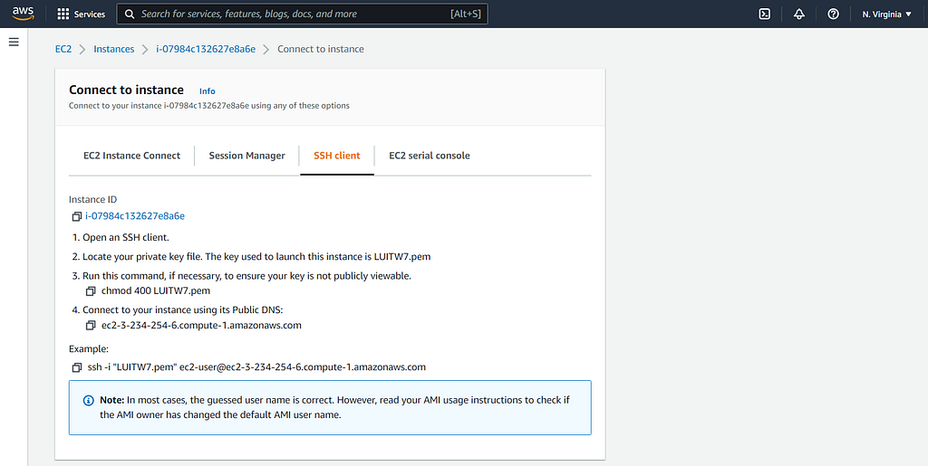Click the 'Connect to instance' breadcrumb text
928x466 pixels.
(321, 49)
